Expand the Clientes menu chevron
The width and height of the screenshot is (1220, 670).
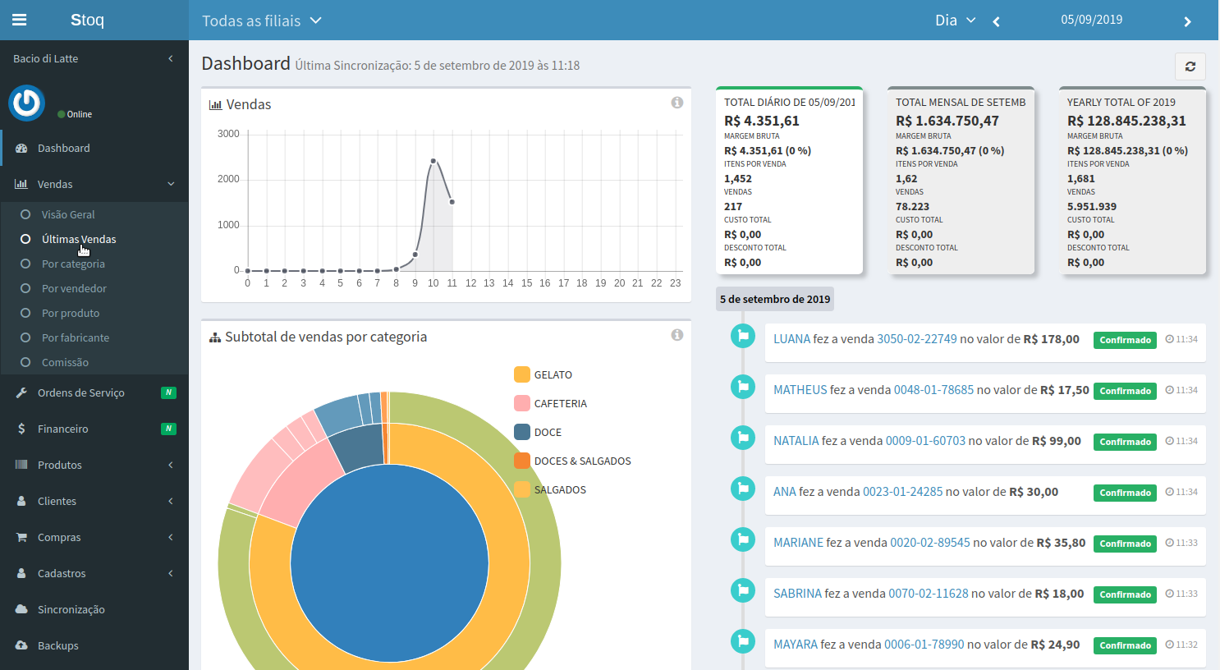coord(171,502)
